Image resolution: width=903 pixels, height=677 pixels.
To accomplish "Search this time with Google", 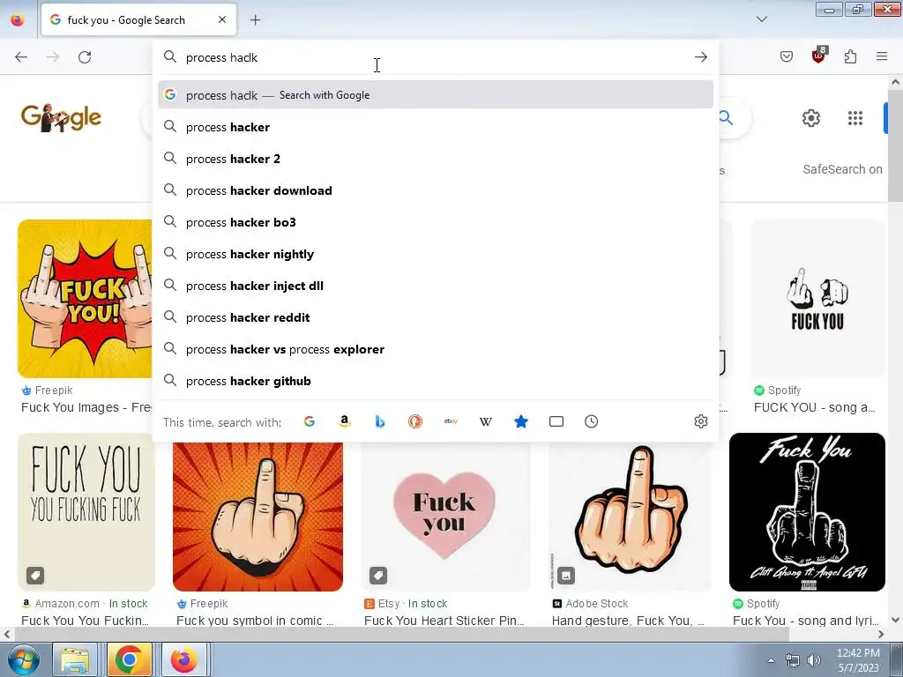I will [310, 421].
